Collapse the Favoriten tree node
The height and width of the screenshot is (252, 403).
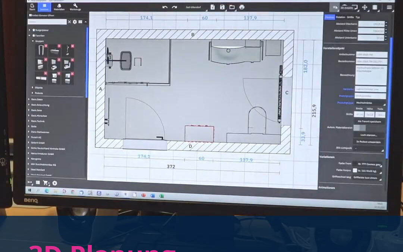point(29,35)
